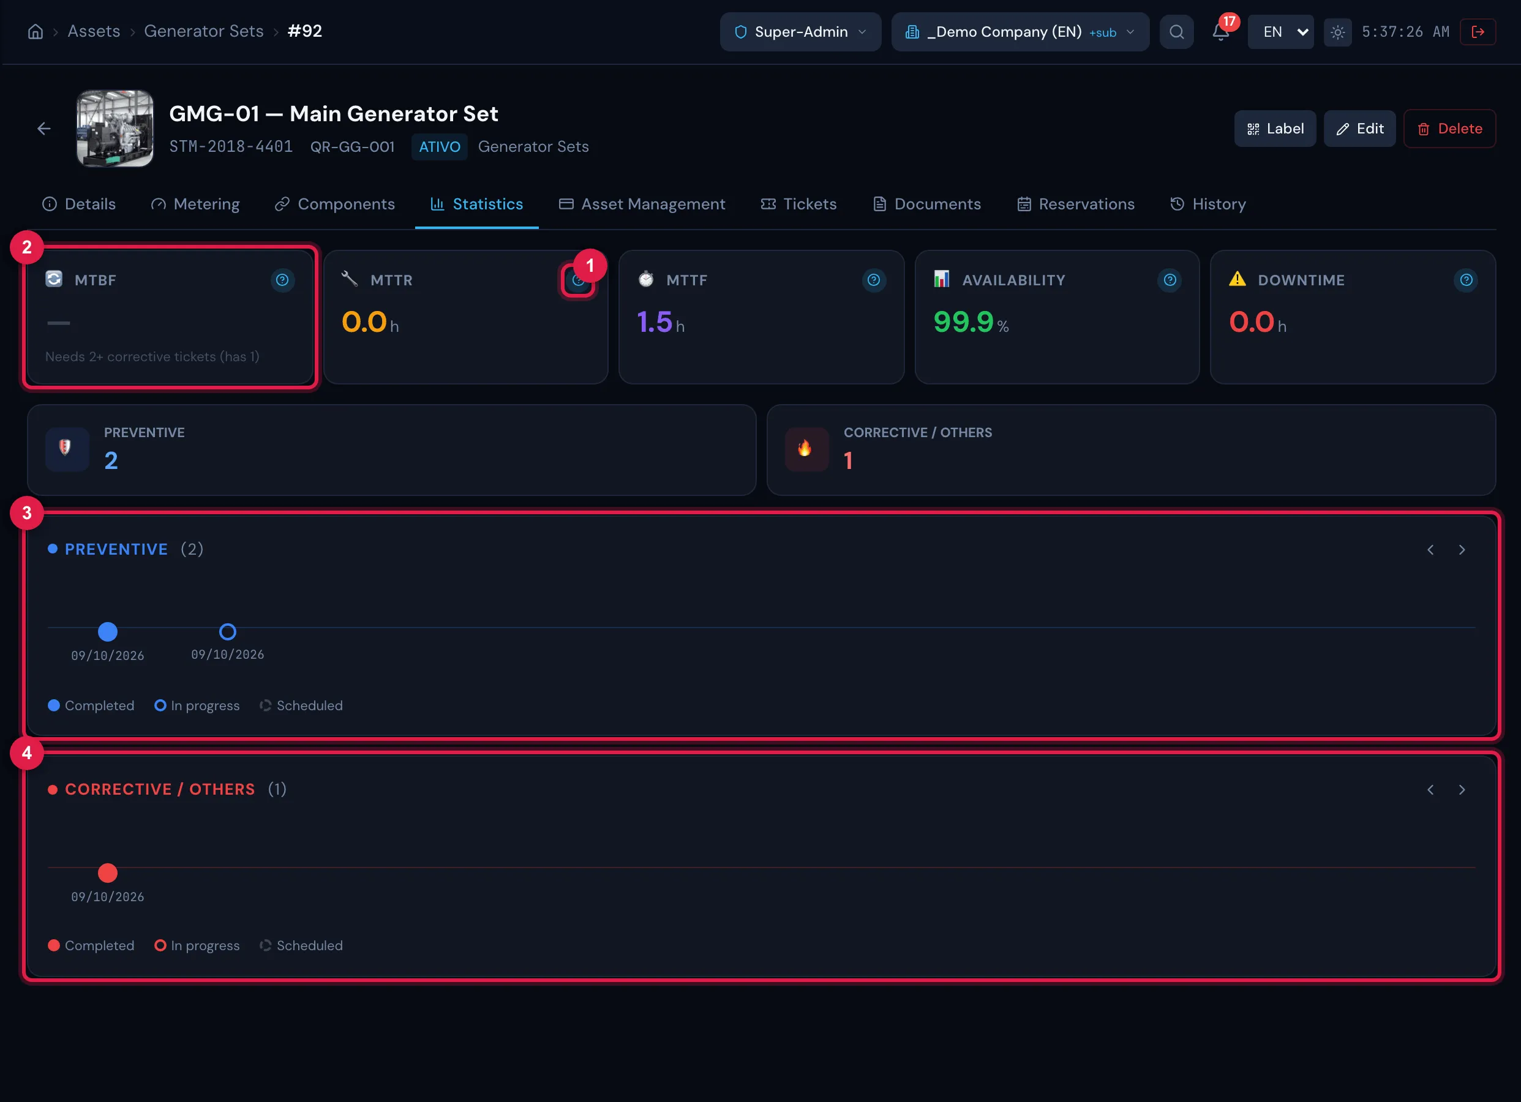The width and height of the screenshot is (1521, 1102).
Task: Open the Documents tab
Action: point(927,204)
